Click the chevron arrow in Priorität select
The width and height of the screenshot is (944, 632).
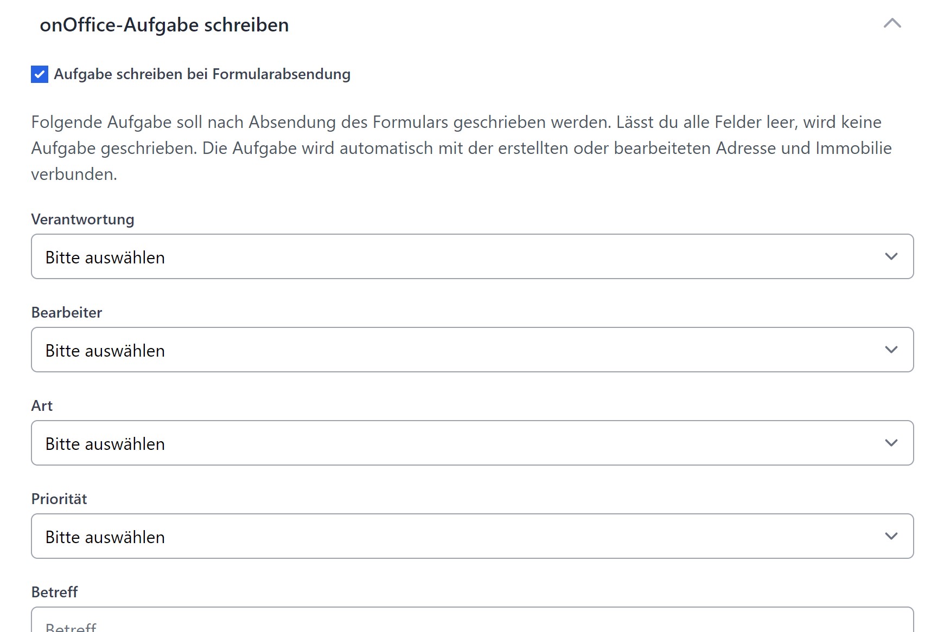tap(891, 536)
